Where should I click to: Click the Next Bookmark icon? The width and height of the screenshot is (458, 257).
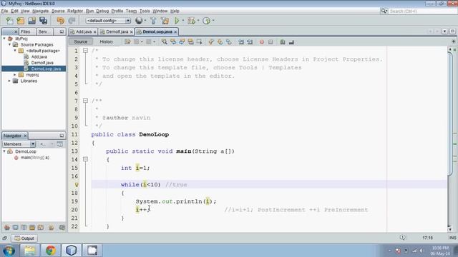coord(220,42)
